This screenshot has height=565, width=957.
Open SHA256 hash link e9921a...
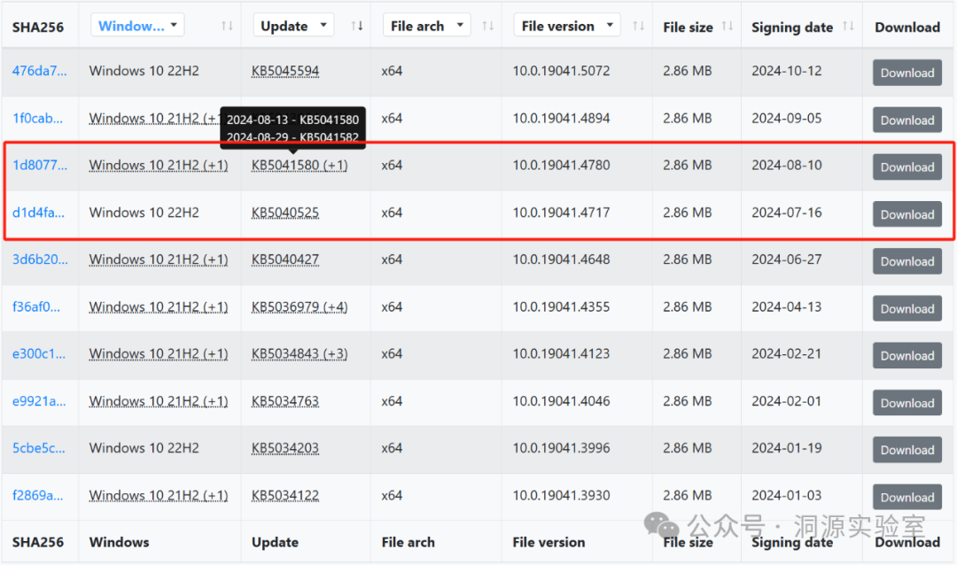(x=39, y=401)
